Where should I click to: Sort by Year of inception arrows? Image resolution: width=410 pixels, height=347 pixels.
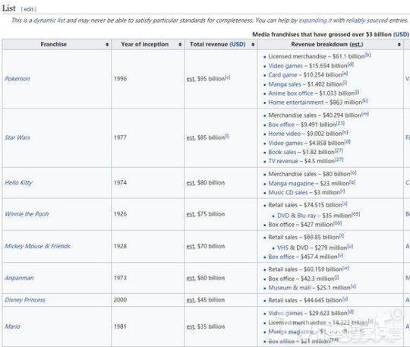coord(180,45)
